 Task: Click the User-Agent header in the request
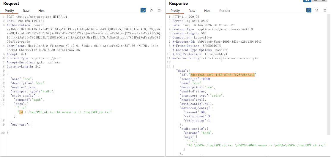pyautogui.click(x=82, y=48)
